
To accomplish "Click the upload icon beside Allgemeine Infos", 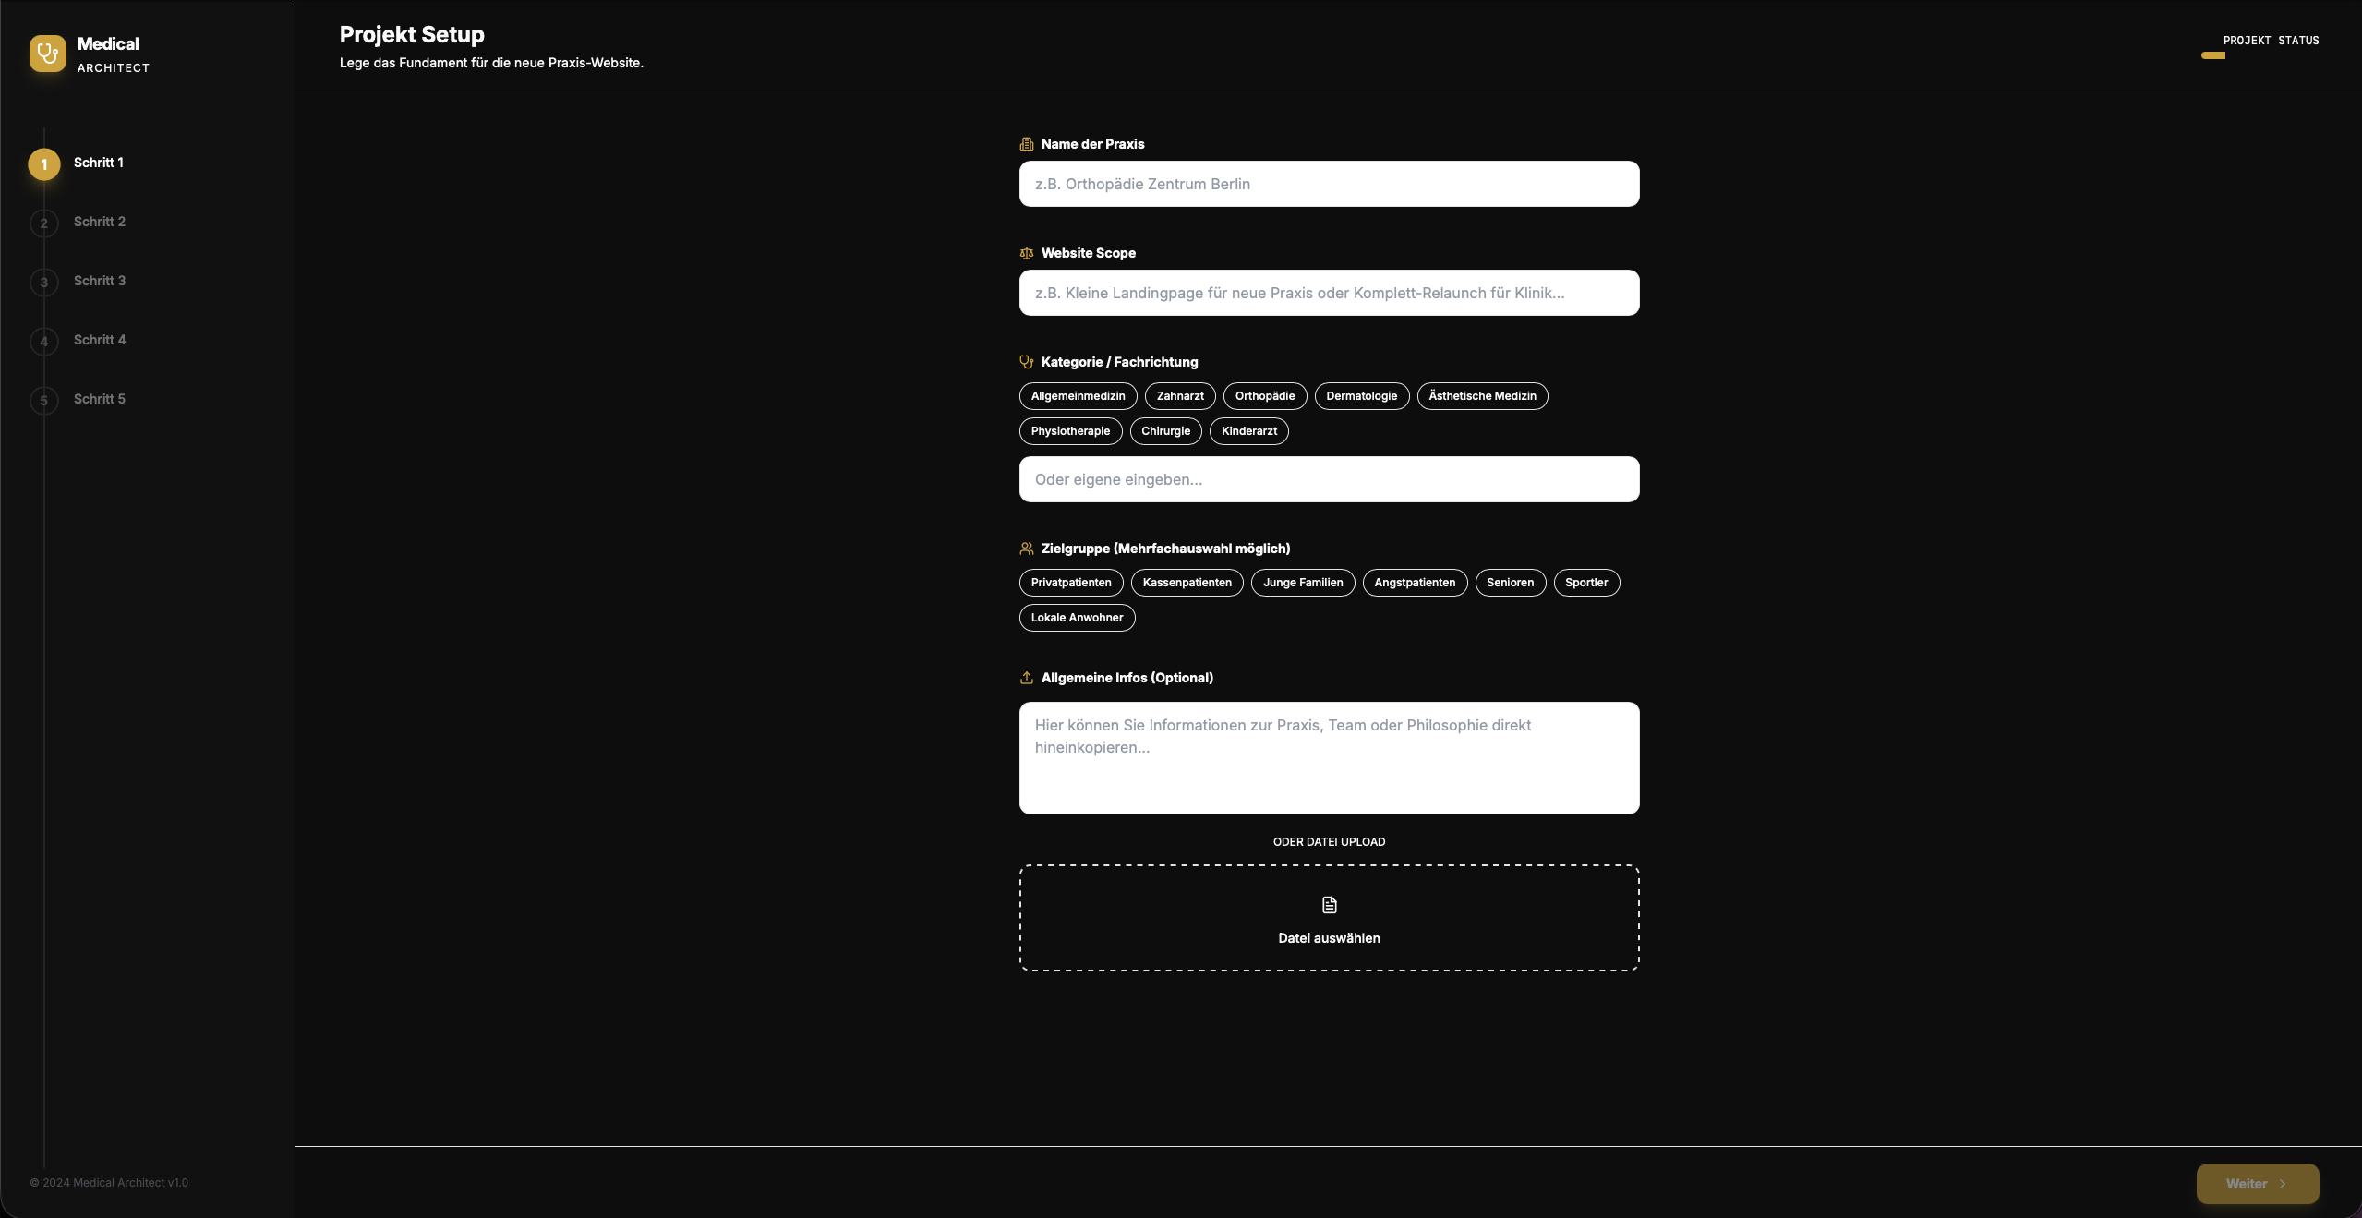I will point(1026,678).
